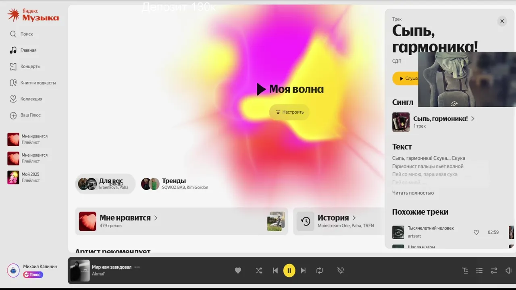The width and height of the screenshot is (516, 290).
Task: Open Коллекция in the sidebar
Action: click(31, 99)
